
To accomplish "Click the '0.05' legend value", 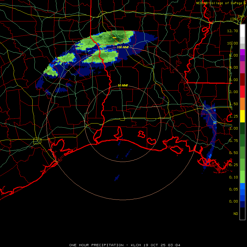I will 234,189.
